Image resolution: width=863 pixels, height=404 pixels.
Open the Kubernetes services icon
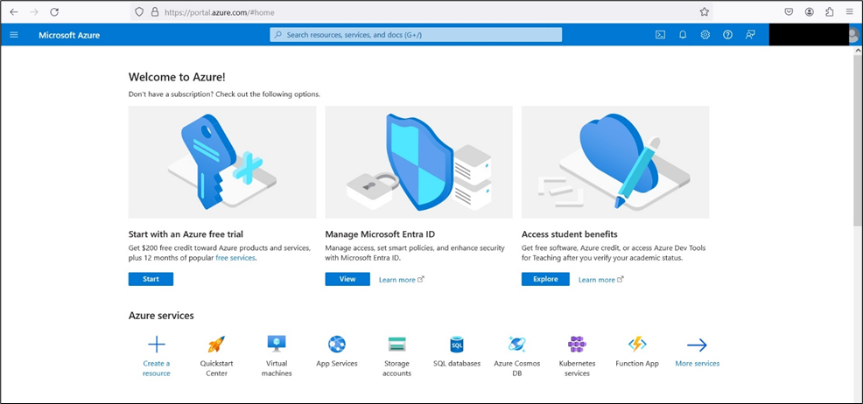tap(577, 345)
